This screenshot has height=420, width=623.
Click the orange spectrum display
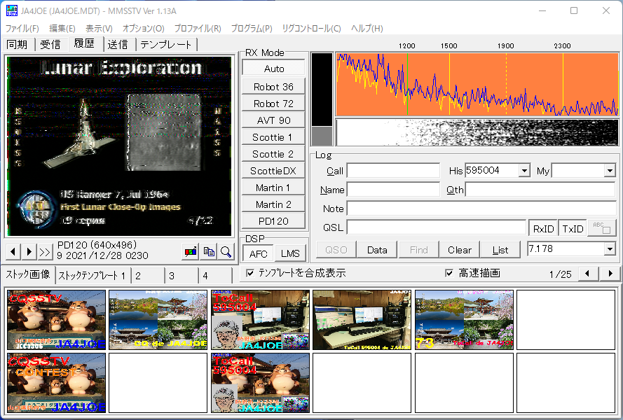(x=477, y=84)
